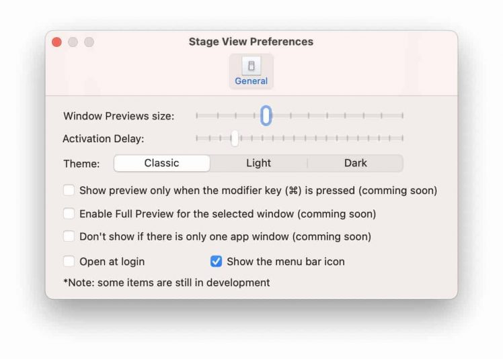
Task: Close the Stage View Preferences window
Action: (x=57, y=42)
